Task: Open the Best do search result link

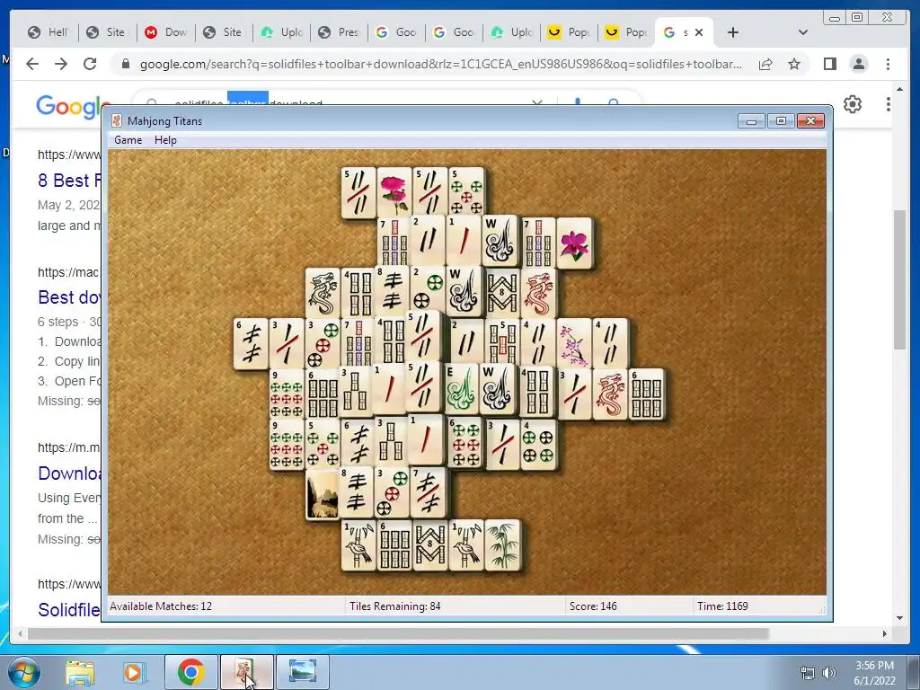Action: pos(69,296)
